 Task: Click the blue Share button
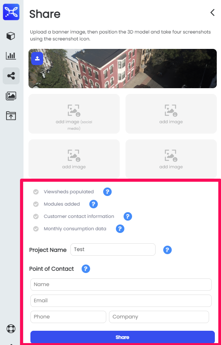coord(122,337)
